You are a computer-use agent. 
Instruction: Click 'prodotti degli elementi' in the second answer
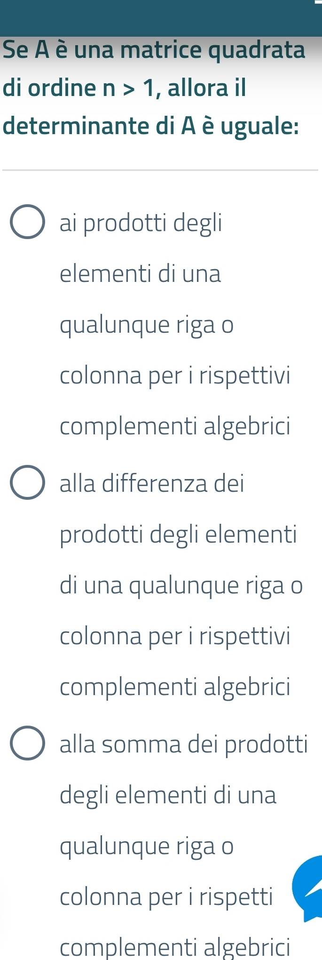coord(179,535)
